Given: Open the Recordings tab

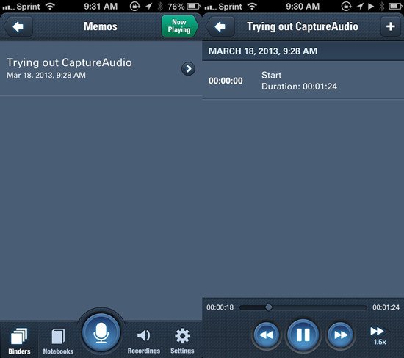Looking at the screenshot, I should [x=144, y=340].
